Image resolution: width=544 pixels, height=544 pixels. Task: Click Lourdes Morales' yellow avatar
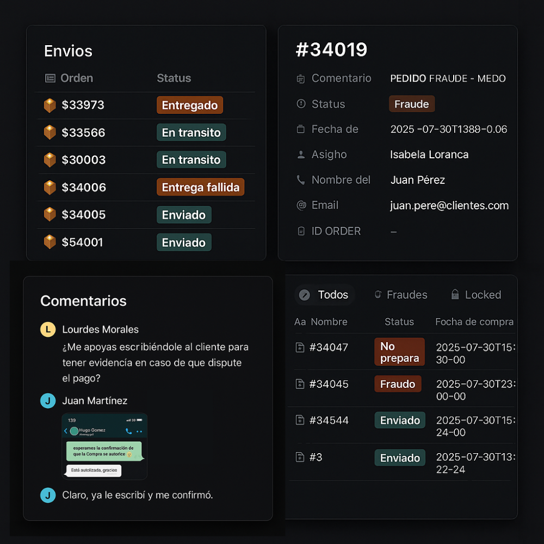pos(48,330)
